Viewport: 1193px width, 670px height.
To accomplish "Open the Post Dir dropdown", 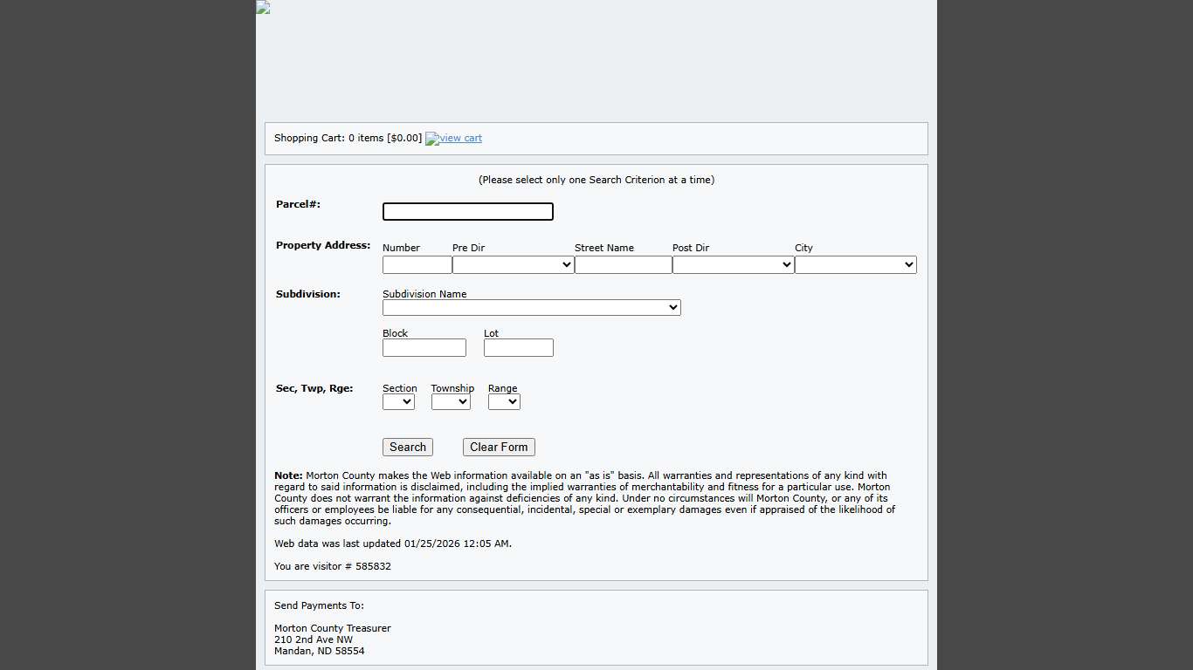I will [732, 264].
